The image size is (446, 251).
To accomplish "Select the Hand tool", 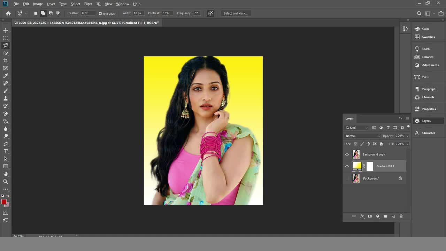I will [6, 174].
